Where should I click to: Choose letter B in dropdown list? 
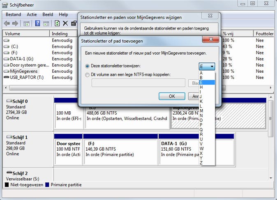tap(207, 78)
